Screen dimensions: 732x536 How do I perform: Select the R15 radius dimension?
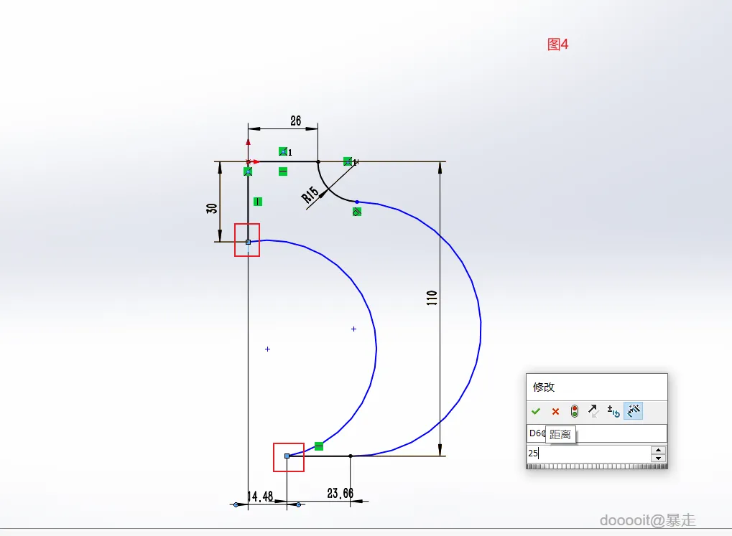point(310,195)
